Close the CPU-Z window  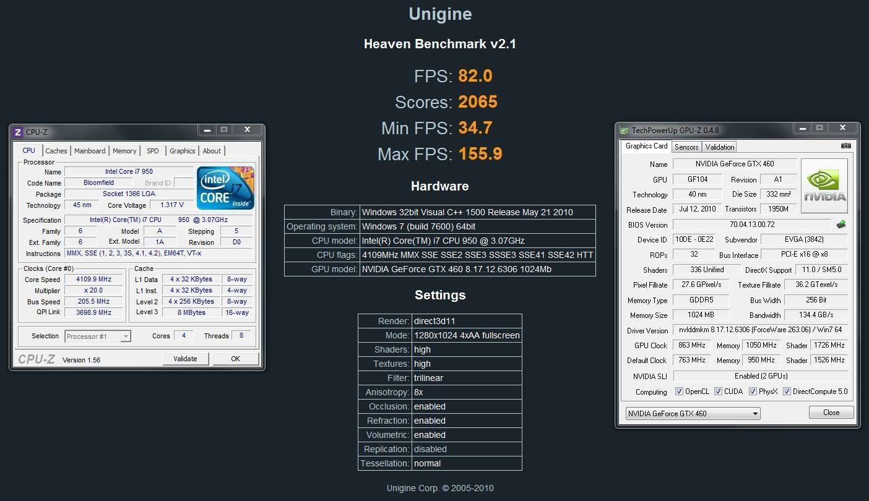point(247,130)
